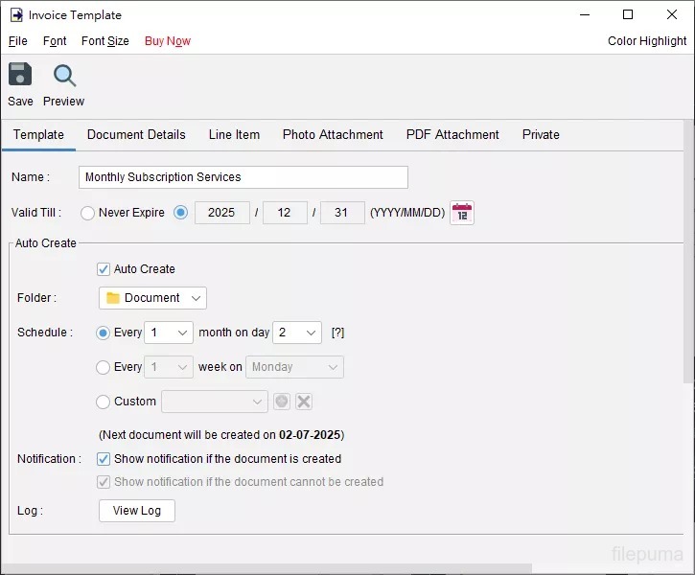
Task: Open the month on day dropdown
Action: [297, 333]
